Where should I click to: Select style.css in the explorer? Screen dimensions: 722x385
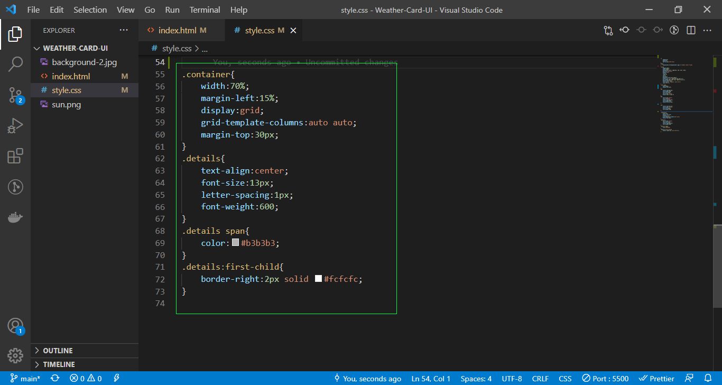[85, 90]
